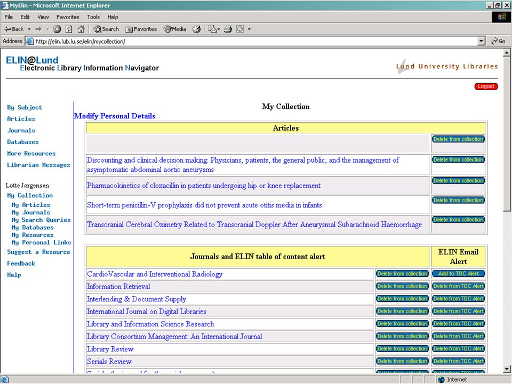Click the red Logout button
The width and height of the screenshot is (512, 384).
486,86
